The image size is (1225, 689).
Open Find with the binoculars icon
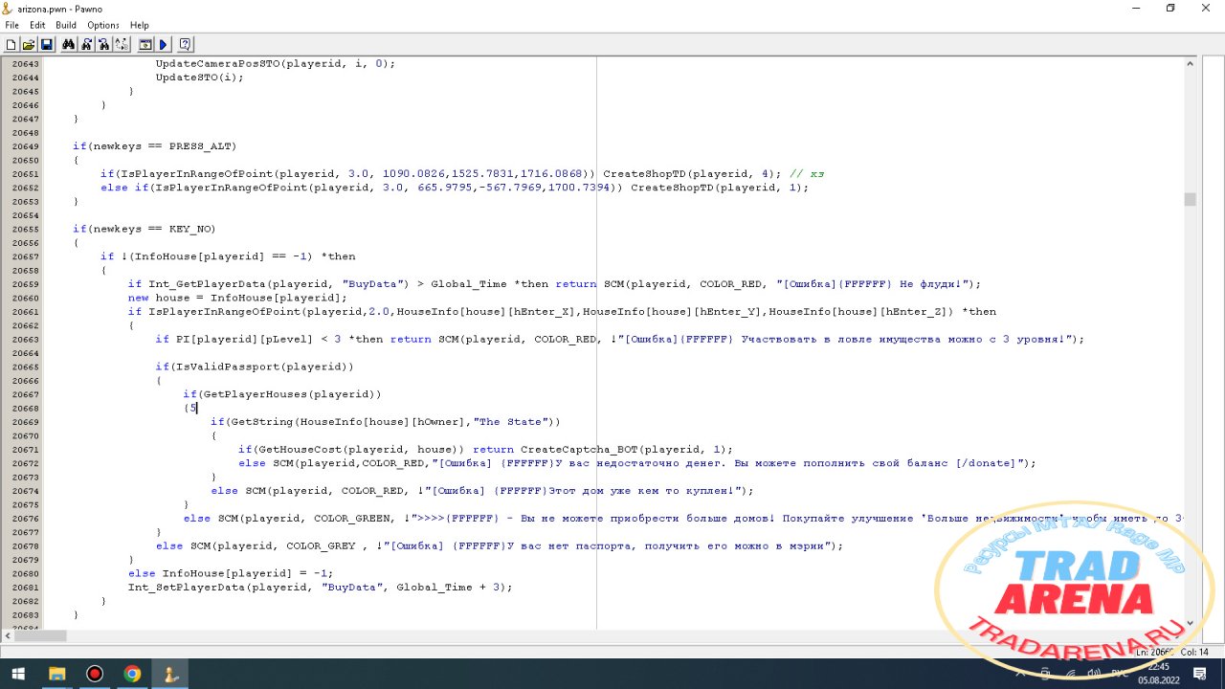click(68, 44)
